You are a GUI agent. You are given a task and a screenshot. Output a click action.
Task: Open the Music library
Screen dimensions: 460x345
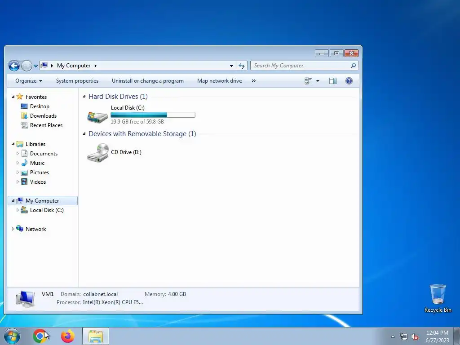(x=37, y=163)
